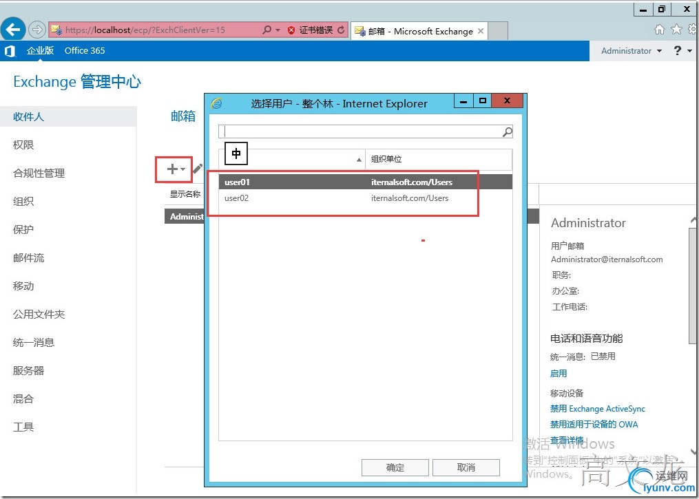This screenshot has width=699, height=499.
Task: Select 混合 in the left navigation
Action: [23, 399]
